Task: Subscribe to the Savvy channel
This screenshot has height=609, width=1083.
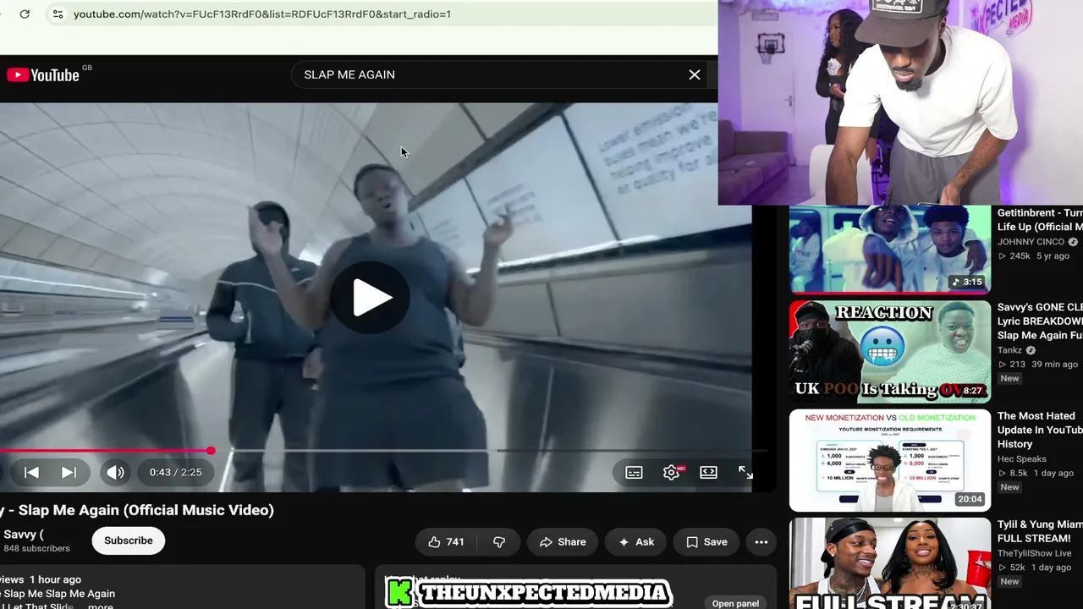Action: pyautogui.click(x=129, y=540)
